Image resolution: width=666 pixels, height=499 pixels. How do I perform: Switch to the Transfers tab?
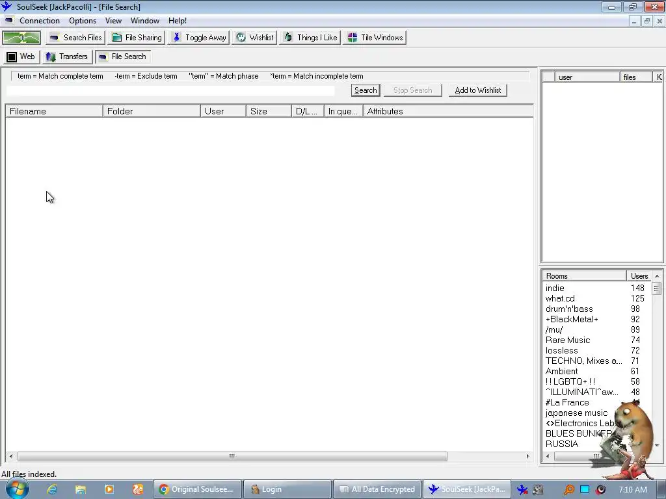pyautogui.click(x=67, y=57)
